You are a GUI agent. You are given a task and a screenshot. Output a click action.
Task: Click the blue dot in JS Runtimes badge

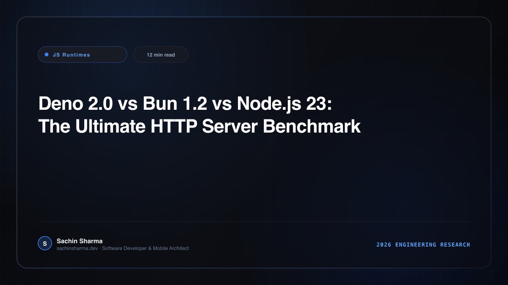tap(47, 54)
